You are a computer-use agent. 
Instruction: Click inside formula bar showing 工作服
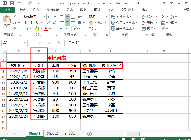[x=128, y=43]
